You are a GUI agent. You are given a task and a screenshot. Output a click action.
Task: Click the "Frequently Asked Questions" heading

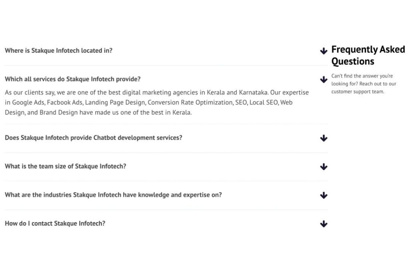(x=368, y=55)
